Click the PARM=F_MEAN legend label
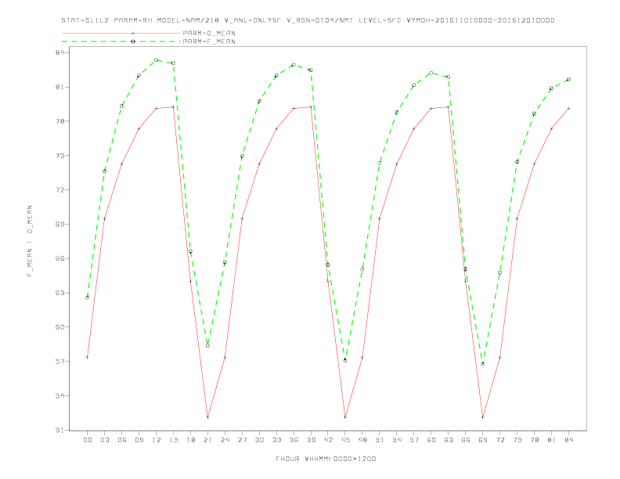This screenshot has width=620, height=479. 209,41
